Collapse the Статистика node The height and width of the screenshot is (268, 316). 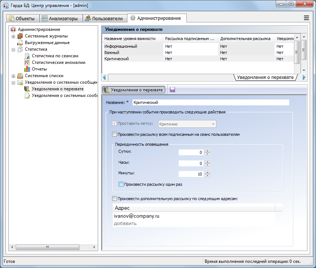13,50
